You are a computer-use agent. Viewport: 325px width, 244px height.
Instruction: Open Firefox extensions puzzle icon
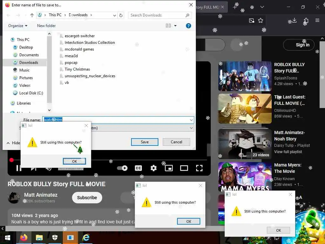(x=306, y=20)
